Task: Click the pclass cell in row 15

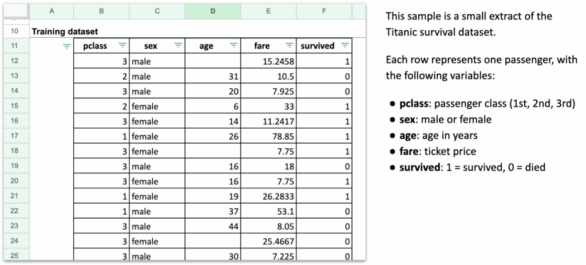Action: pyautogui.click(x=101, y=106)
